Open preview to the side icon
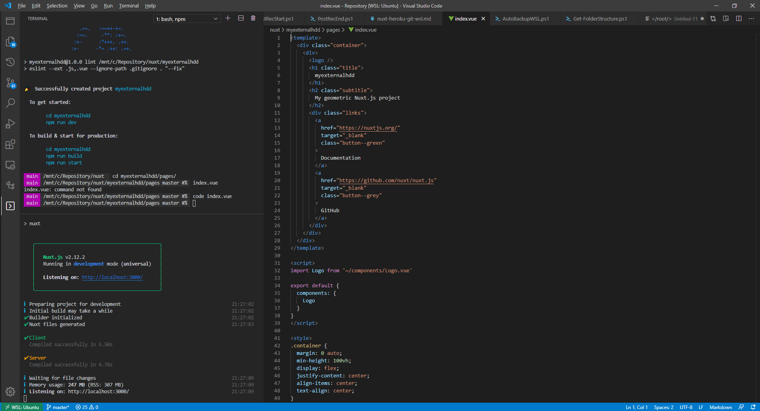The width and height of the screenshot is (760, 411). click(x=726, y=19)
